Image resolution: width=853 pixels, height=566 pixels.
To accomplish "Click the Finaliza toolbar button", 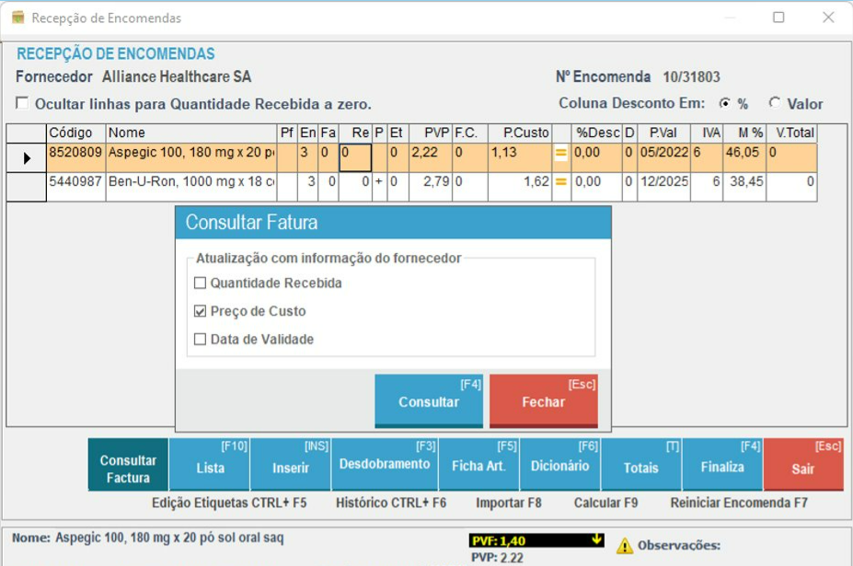I will click(x=721, y=467).
